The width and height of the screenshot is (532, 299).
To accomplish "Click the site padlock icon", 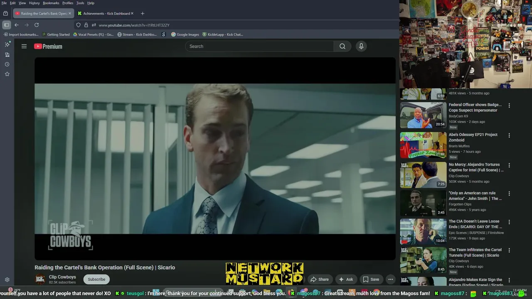I will 86,25.
